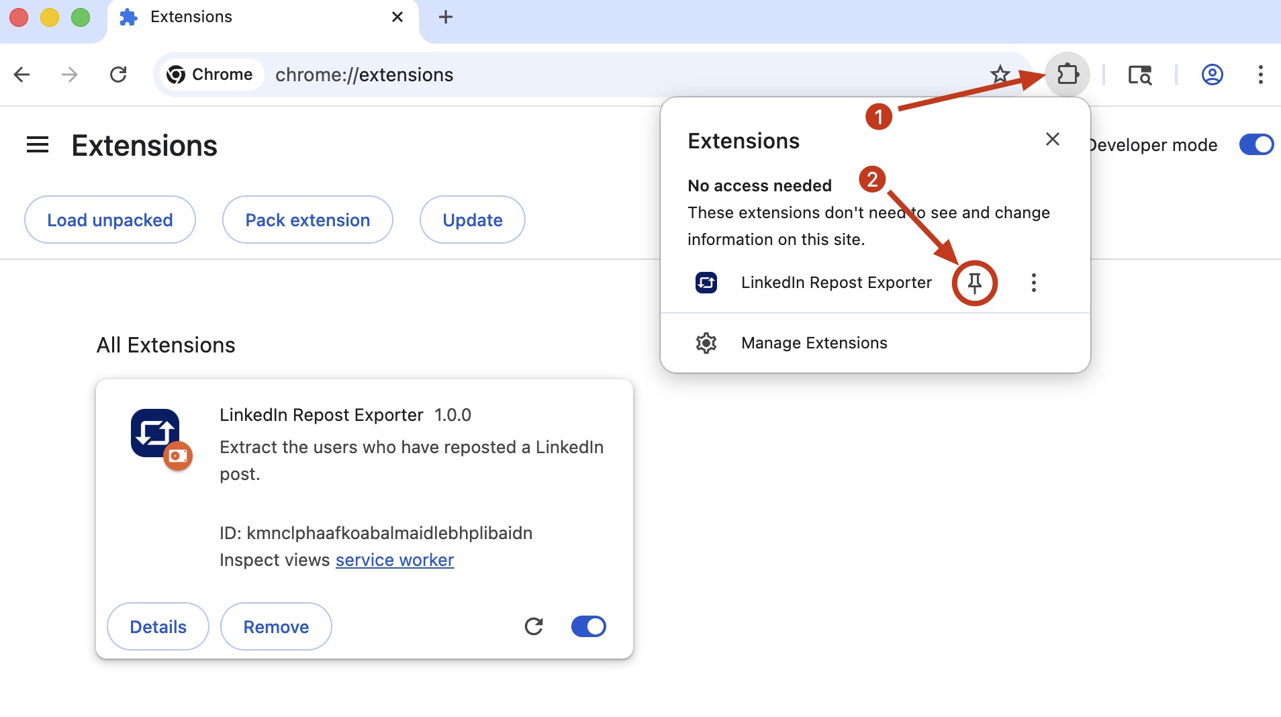
Task: Click LinkedIn Repost Exporter icon in popup
Action: [706, 283]
